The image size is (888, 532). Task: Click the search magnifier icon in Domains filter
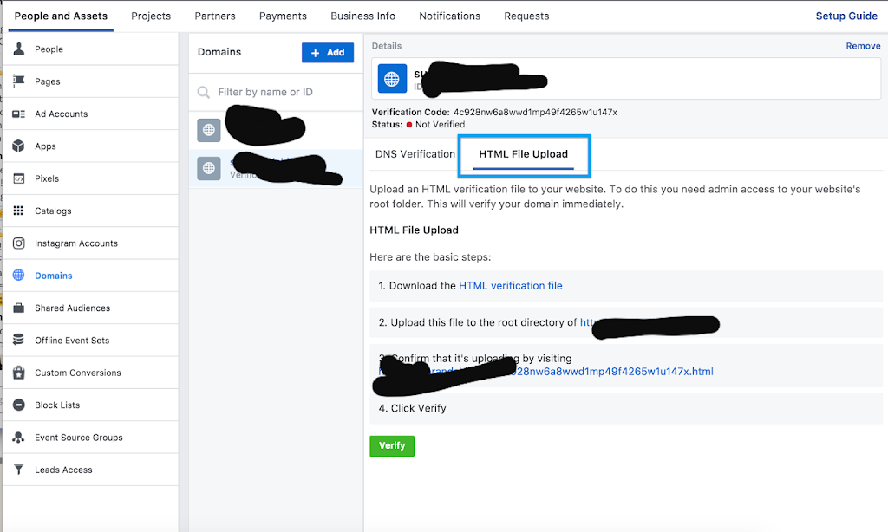tap(203, 92)
